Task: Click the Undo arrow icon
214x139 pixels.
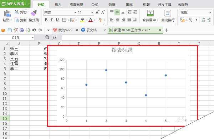Action: coord(34,30)
